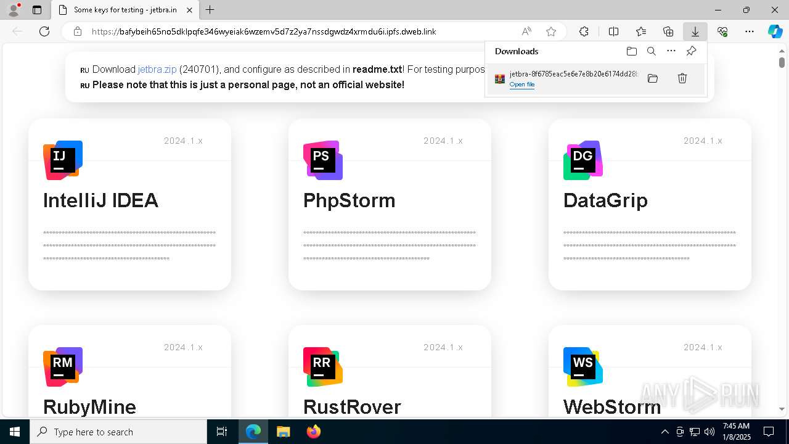
Task: Click the WebStorm logo
Action: click(x=583, y=367)
